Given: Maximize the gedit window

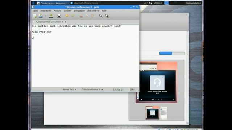Looking at the screenshot, I should [134, 7].
